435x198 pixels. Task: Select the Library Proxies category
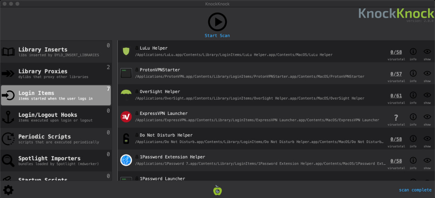56,73
